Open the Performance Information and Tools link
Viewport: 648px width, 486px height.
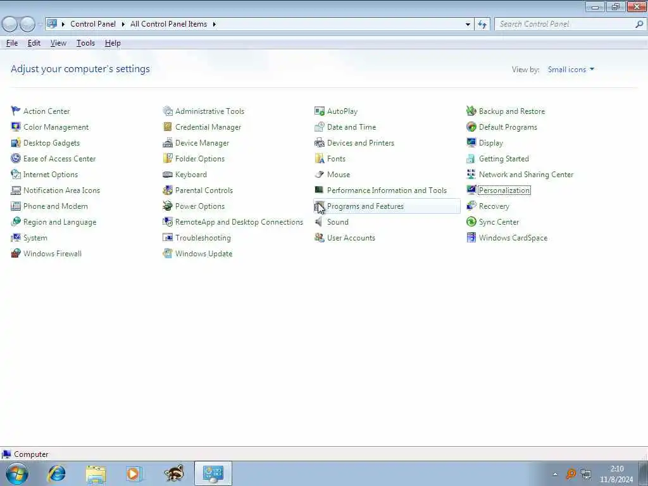(387, 190)
